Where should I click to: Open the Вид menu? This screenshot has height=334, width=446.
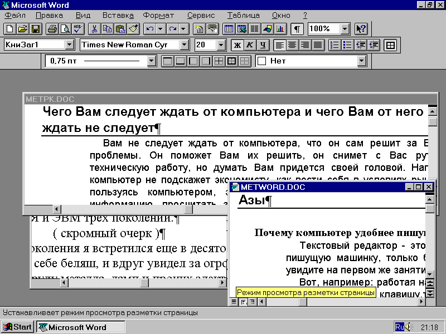pos(83,16)
